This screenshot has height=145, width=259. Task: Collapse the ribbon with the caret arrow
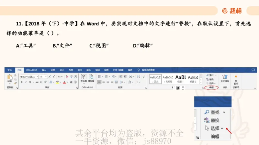pos(255,88)
